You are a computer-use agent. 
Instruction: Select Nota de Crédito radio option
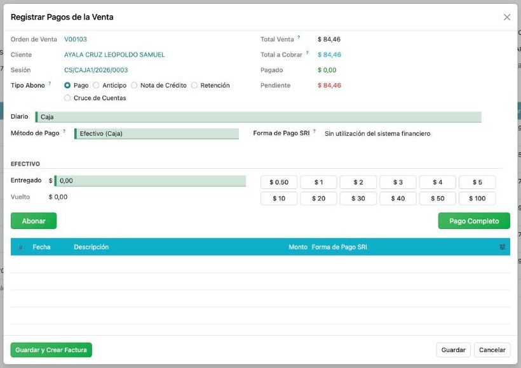tap(134, 85)
